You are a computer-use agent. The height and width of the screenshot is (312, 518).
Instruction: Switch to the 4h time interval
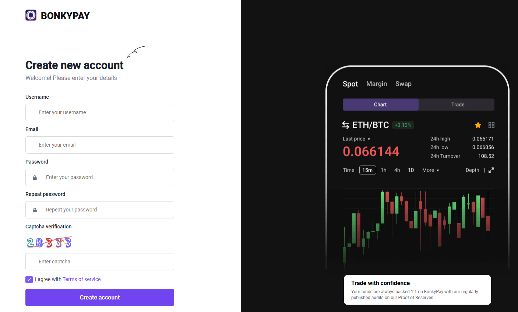[397, 170]
